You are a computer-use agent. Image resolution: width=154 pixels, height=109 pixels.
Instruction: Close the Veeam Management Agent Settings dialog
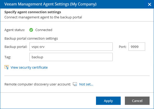(150, 4)
